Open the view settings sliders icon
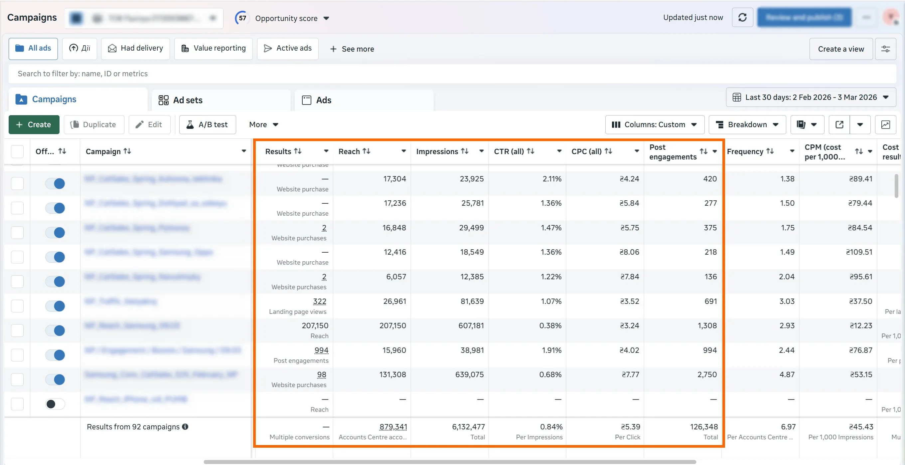Viewport: 905px width, 465px height. (x=885, y=49)
